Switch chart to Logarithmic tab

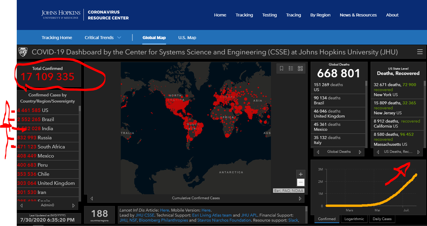click(x=354, y=219)
